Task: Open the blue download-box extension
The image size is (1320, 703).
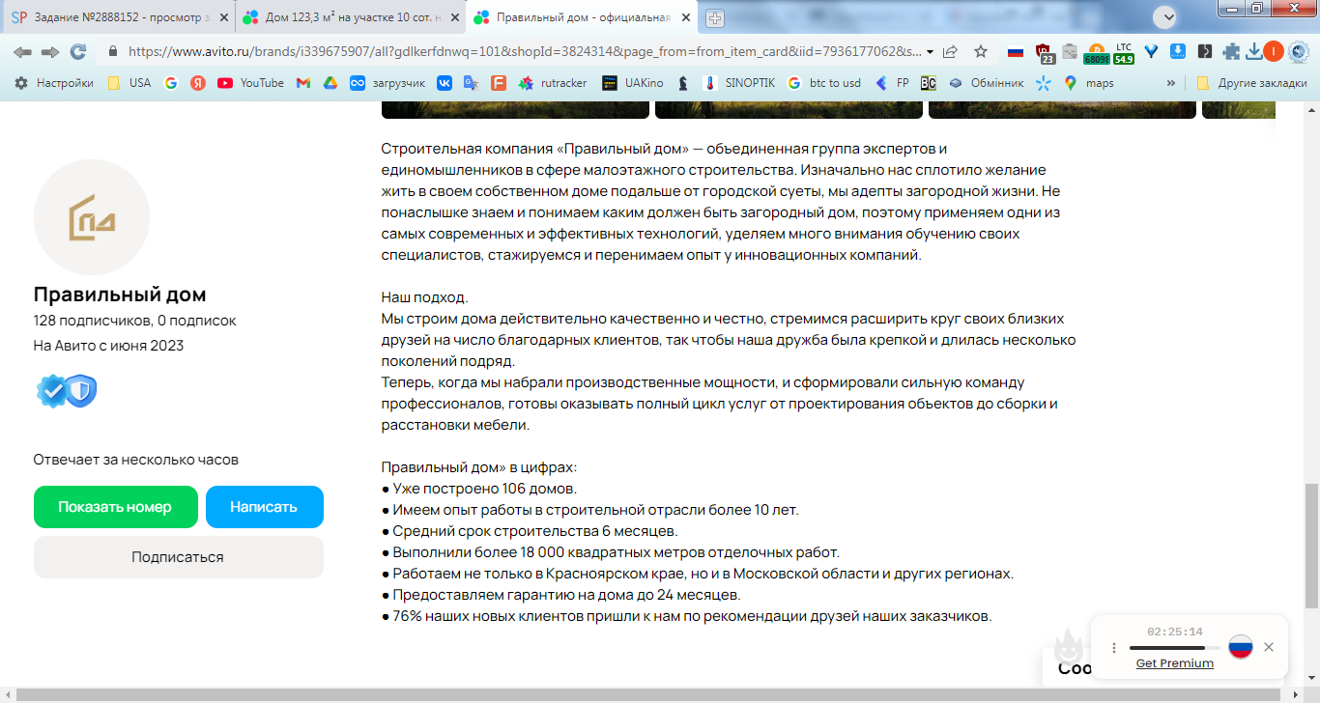Action: [1178, 52]
